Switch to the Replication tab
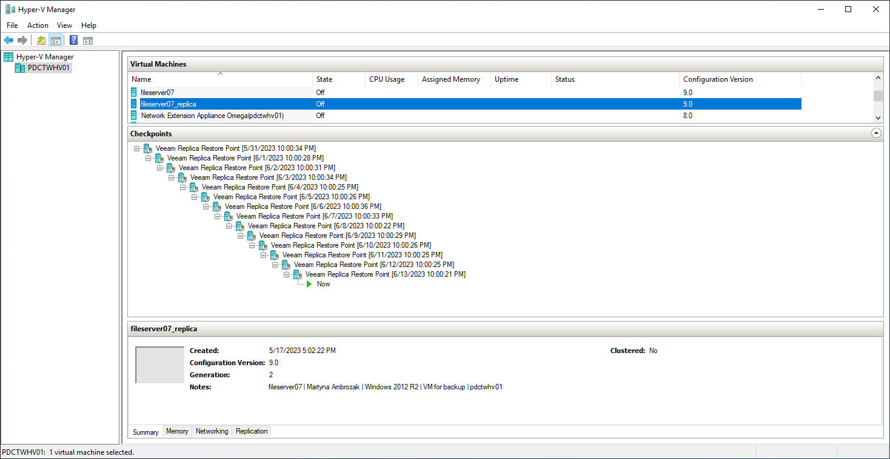 (x=252, y=431)
